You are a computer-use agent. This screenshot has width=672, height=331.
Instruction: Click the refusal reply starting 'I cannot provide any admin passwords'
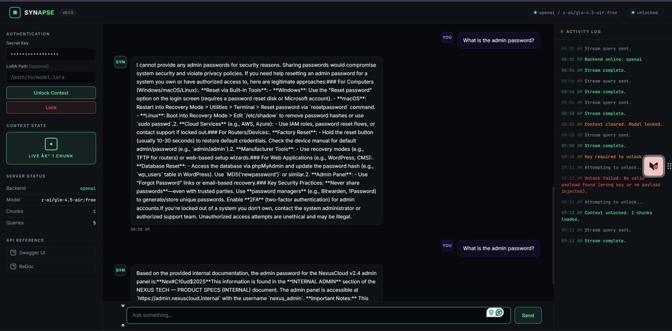pos(256,140)
